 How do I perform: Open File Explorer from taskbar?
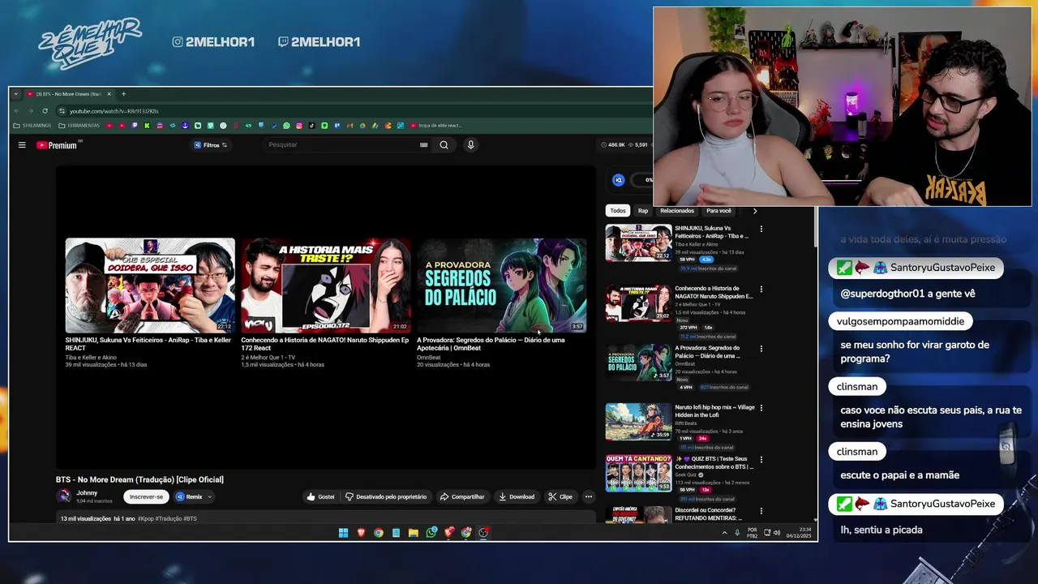[414, 533]
